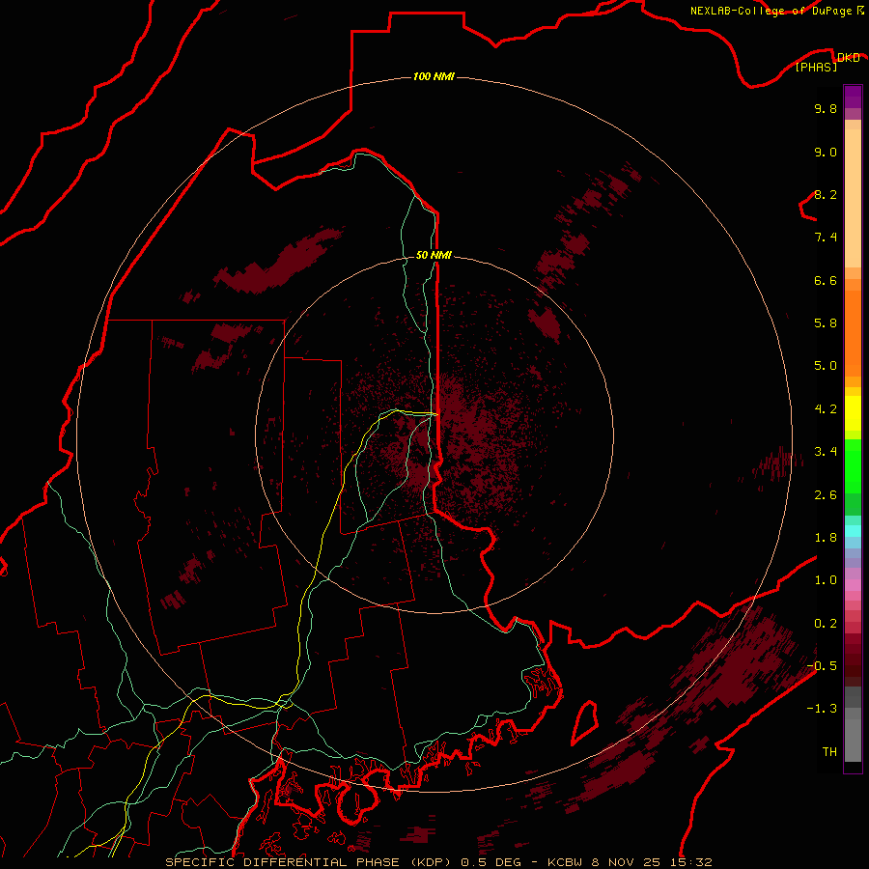This screenshot has width=869, height=869.
Task: Pick the 5.8 scale label
Action: tap(826, 323)
